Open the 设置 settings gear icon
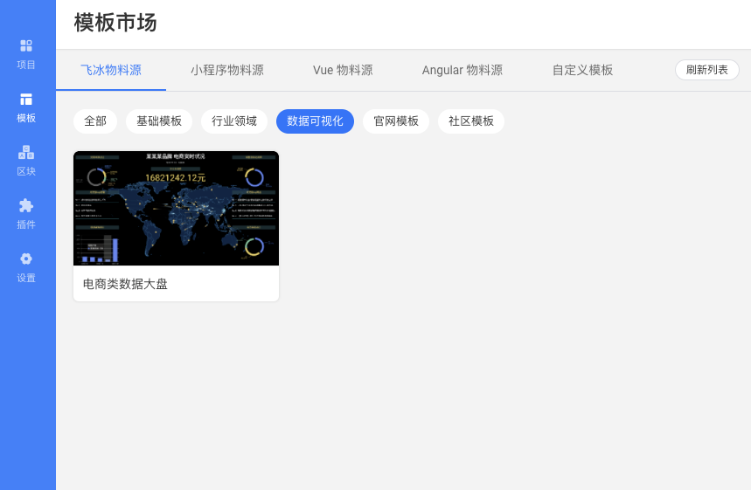This screenshot has width=751, height=490. click(26, 259)
